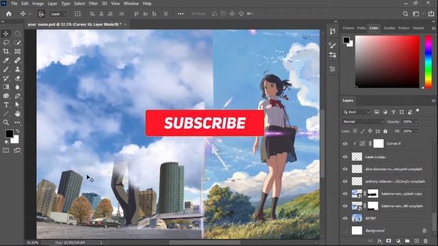Image resolution: width=438 pixels, height=246 pixels.
Task: Select the History Brush tool
Action: (6, 78)
